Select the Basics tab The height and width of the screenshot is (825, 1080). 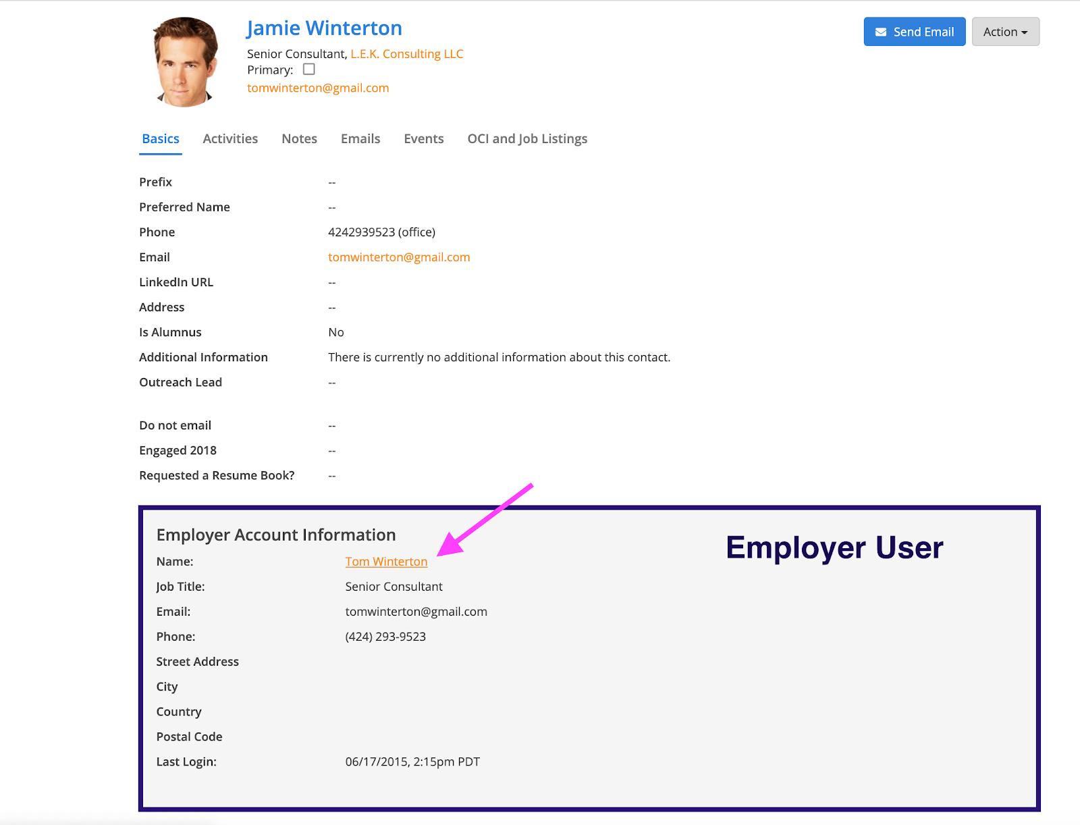[x=161, y=139]
